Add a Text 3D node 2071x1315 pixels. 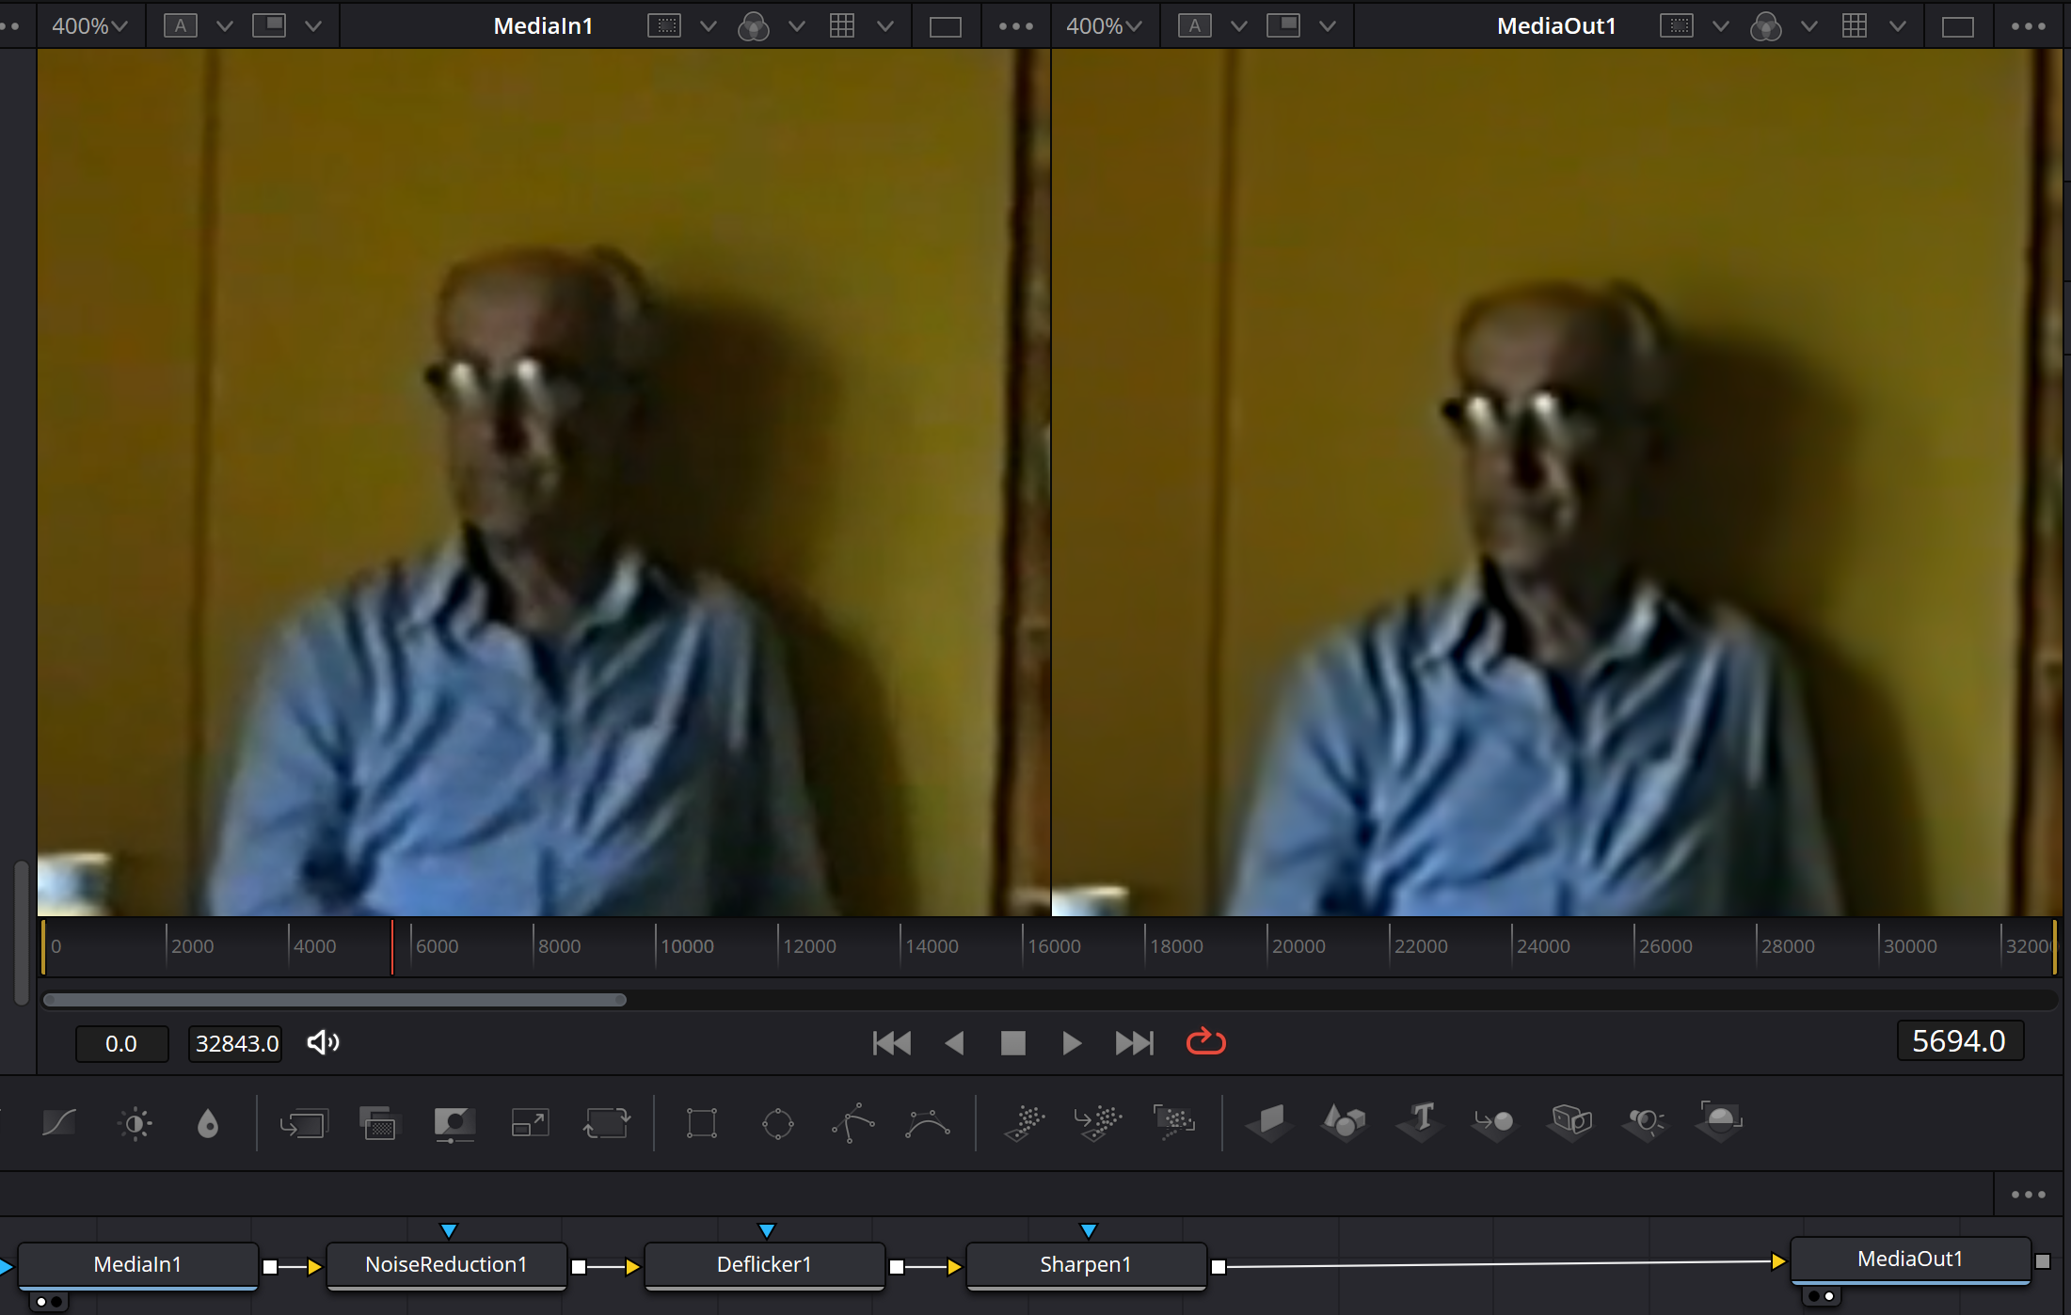[1421, 1120]
